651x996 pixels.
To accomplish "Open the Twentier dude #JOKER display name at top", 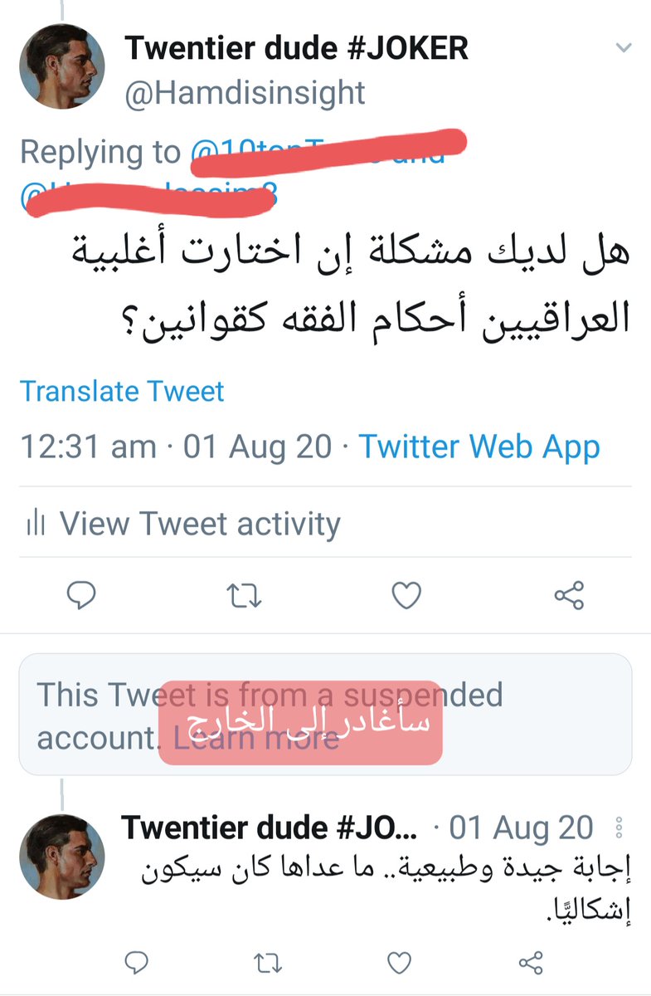I will 297,48.
